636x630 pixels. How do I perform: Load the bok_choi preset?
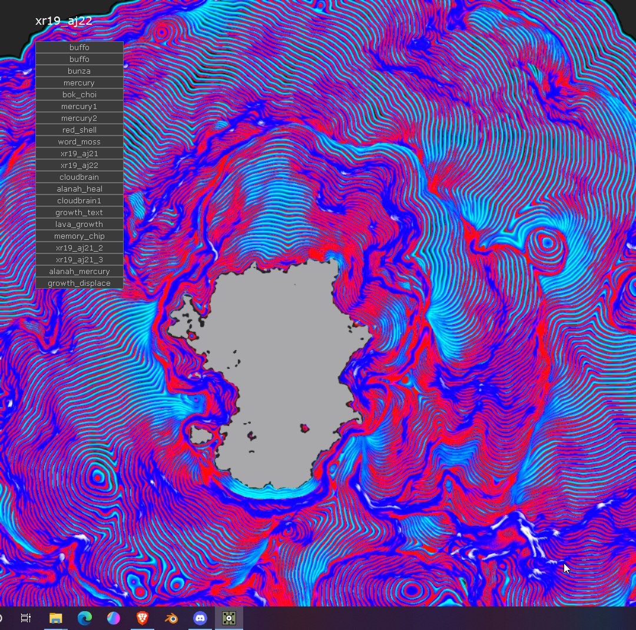pos(79,94)
